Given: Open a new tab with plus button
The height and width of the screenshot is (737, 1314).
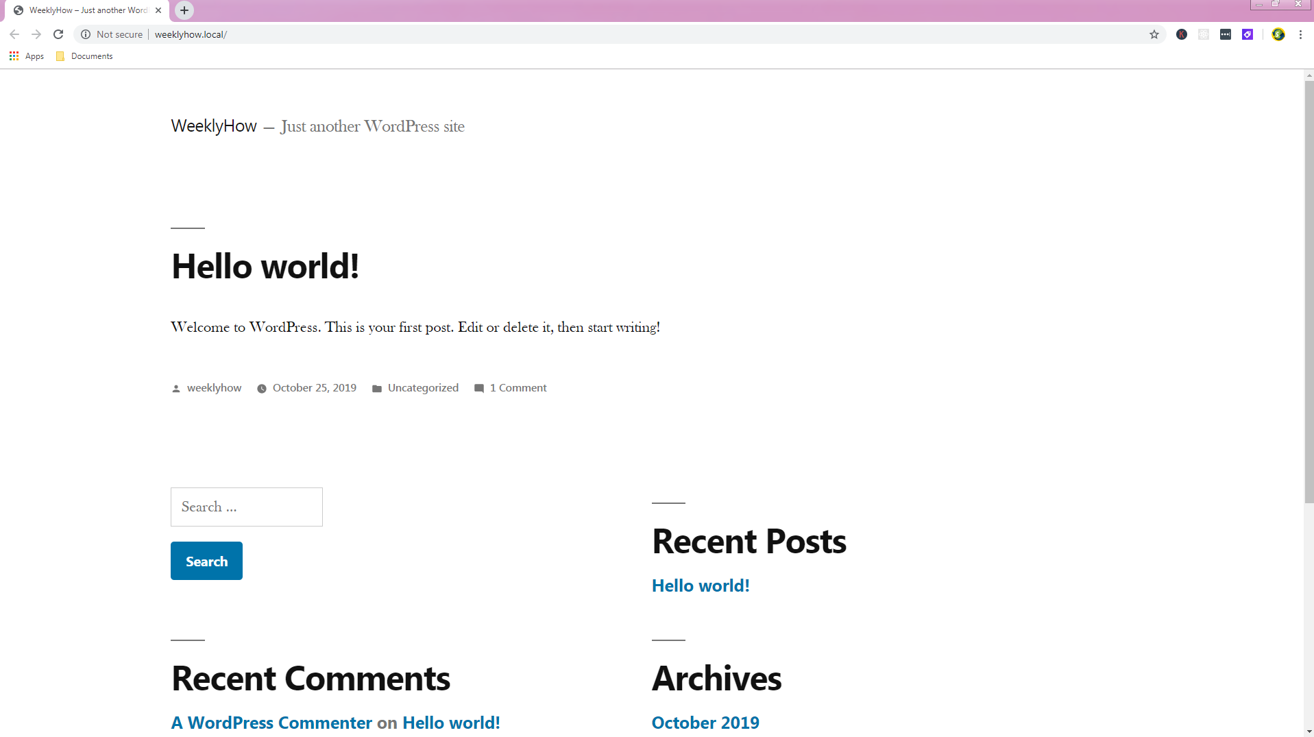Looking at the screenshot, I should click(184, 10).
